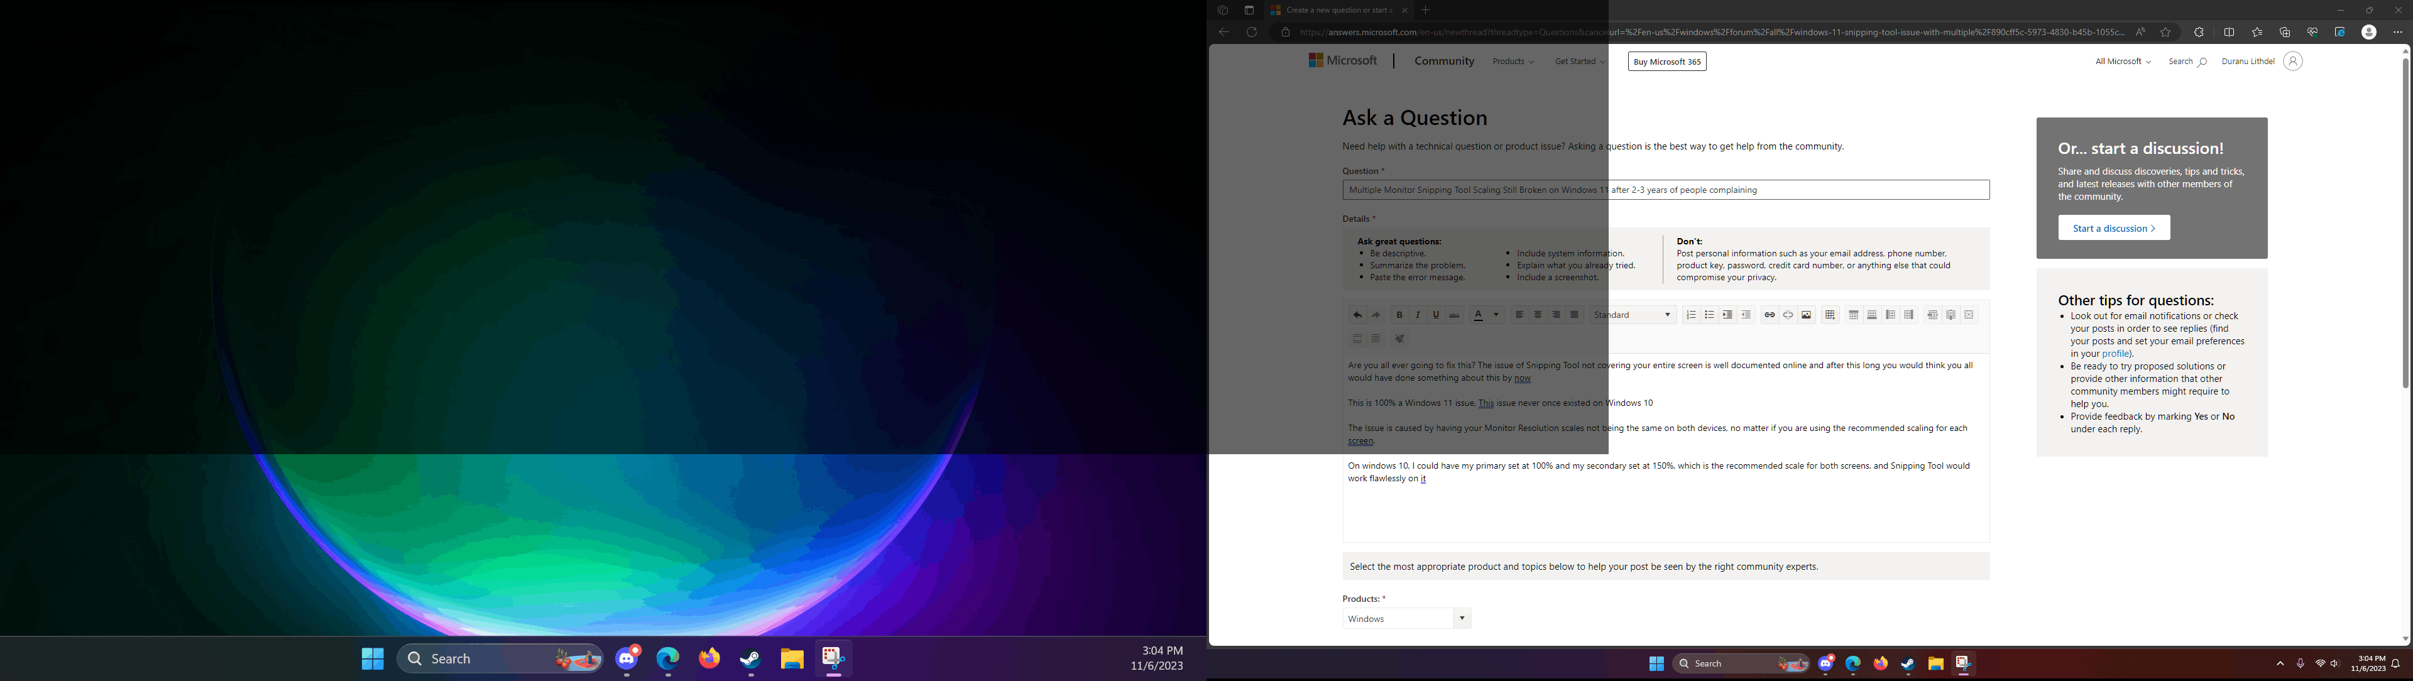Screen dimensions: 2413x681
Task: Click Start a discussion button
Action: coord(2113,227)
